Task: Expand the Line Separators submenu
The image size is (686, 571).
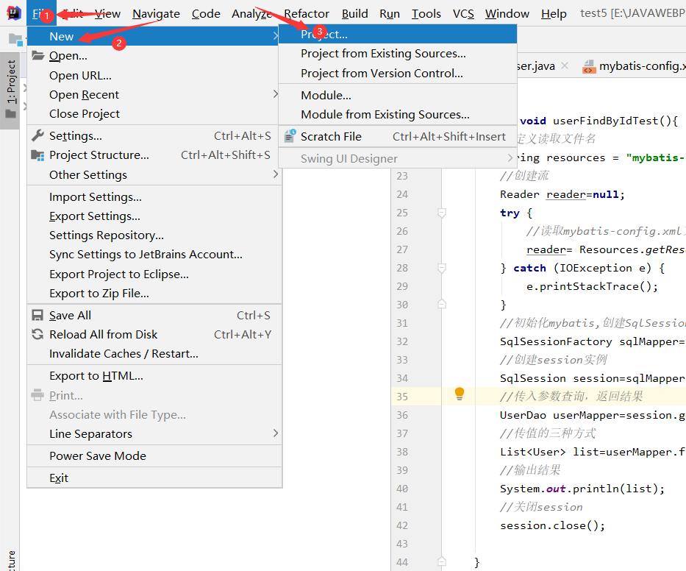Action: (275, 433)
